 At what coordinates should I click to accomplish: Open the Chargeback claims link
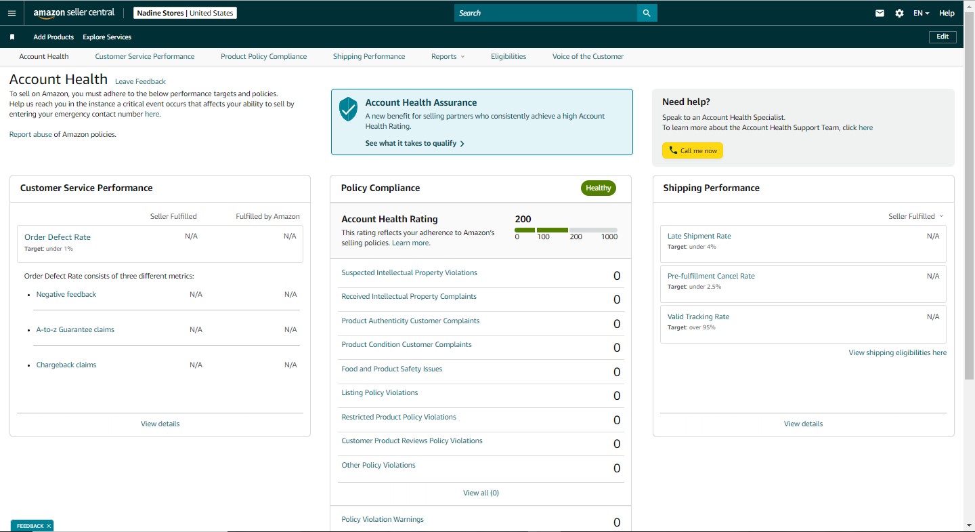click(66, 365)
